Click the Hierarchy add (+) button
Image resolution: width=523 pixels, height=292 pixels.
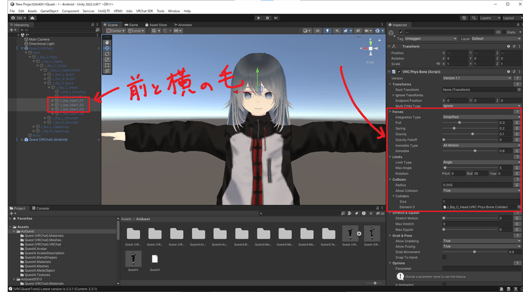click(12, 30)
